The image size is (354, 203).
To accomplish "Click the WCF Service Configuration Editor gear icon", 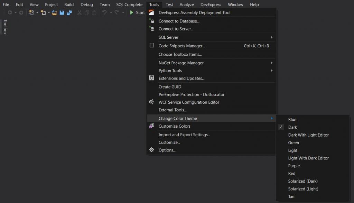I will [x=151, y=102].
